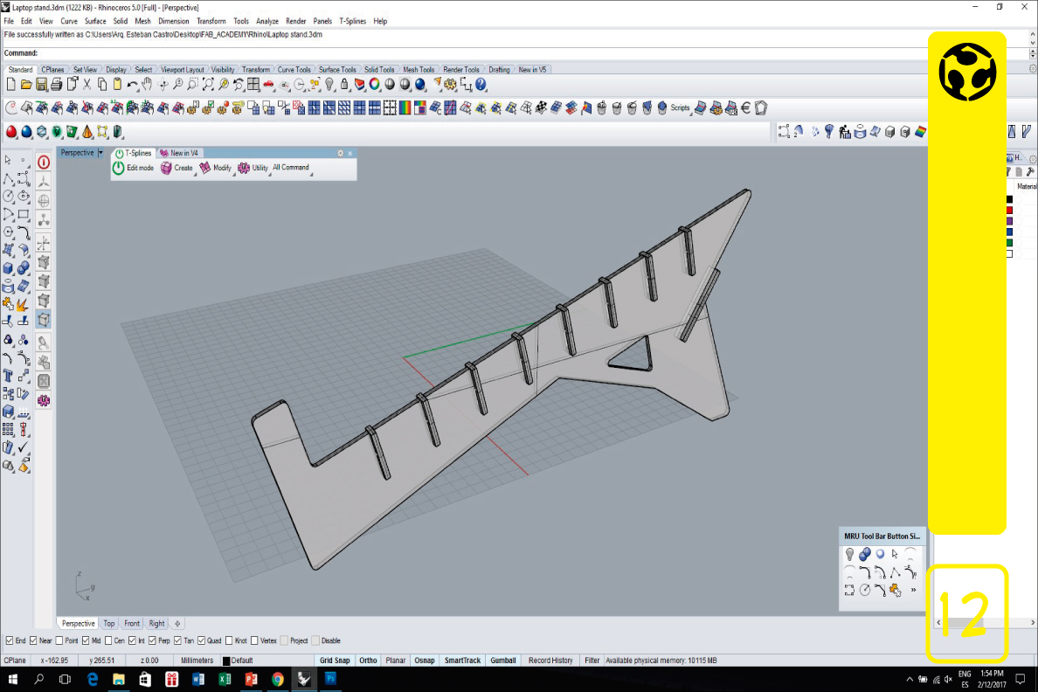The width and height of the screenshot is (1038, 692).
Task: Toggle Gumball in status bar
Action: (x=503, y=661)
